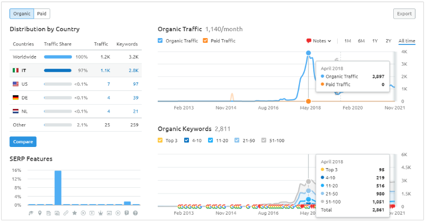Click the map pin local pack icon
The height and width of the screenshot is (221, 425).
(x=40, y=213)
